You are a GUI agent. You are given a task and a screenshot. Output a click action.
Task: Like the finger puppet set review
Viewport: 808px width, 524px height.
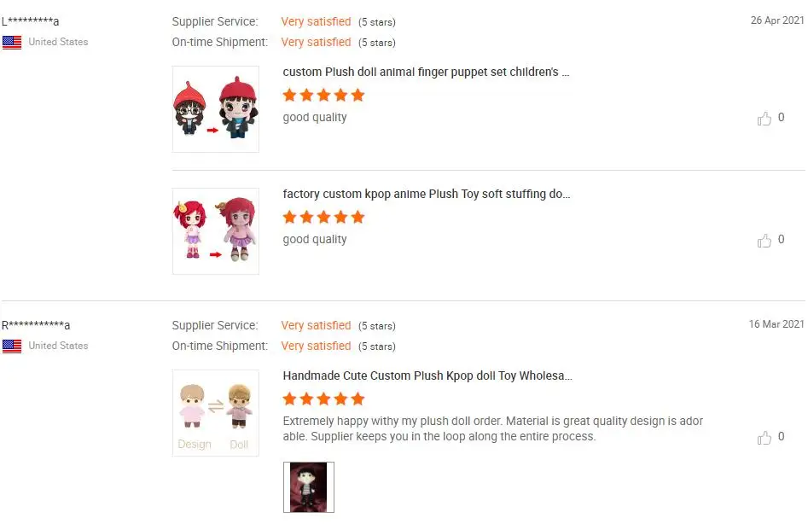[764, 119]
